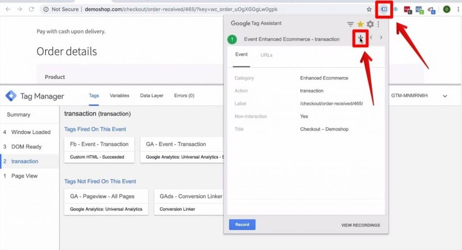Open the Tag Assistant three-dot menu
Image resolution: width=462 pixels, height=250 pixels.
point(379,24)
